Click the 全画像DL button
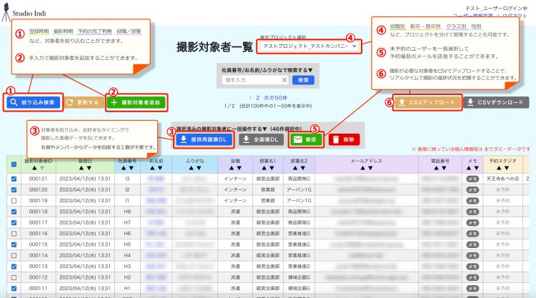The image size is (536, 298). pyautogui.click(x=261, y=139)
